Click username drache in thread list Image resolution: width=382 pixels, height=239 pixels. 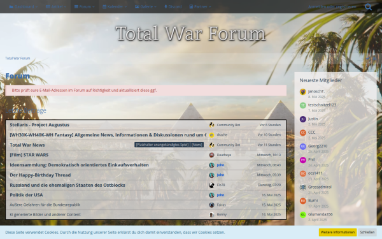222,135
